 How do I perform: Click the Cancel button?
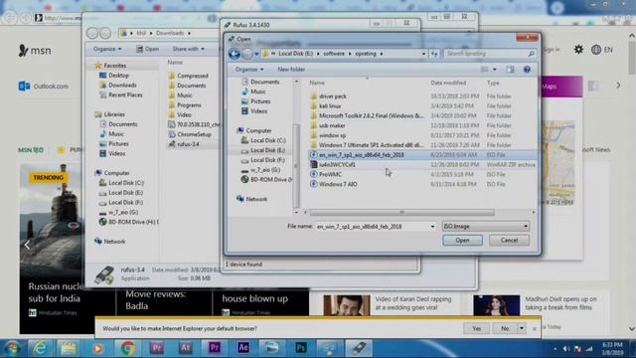[x=509, y=241]
